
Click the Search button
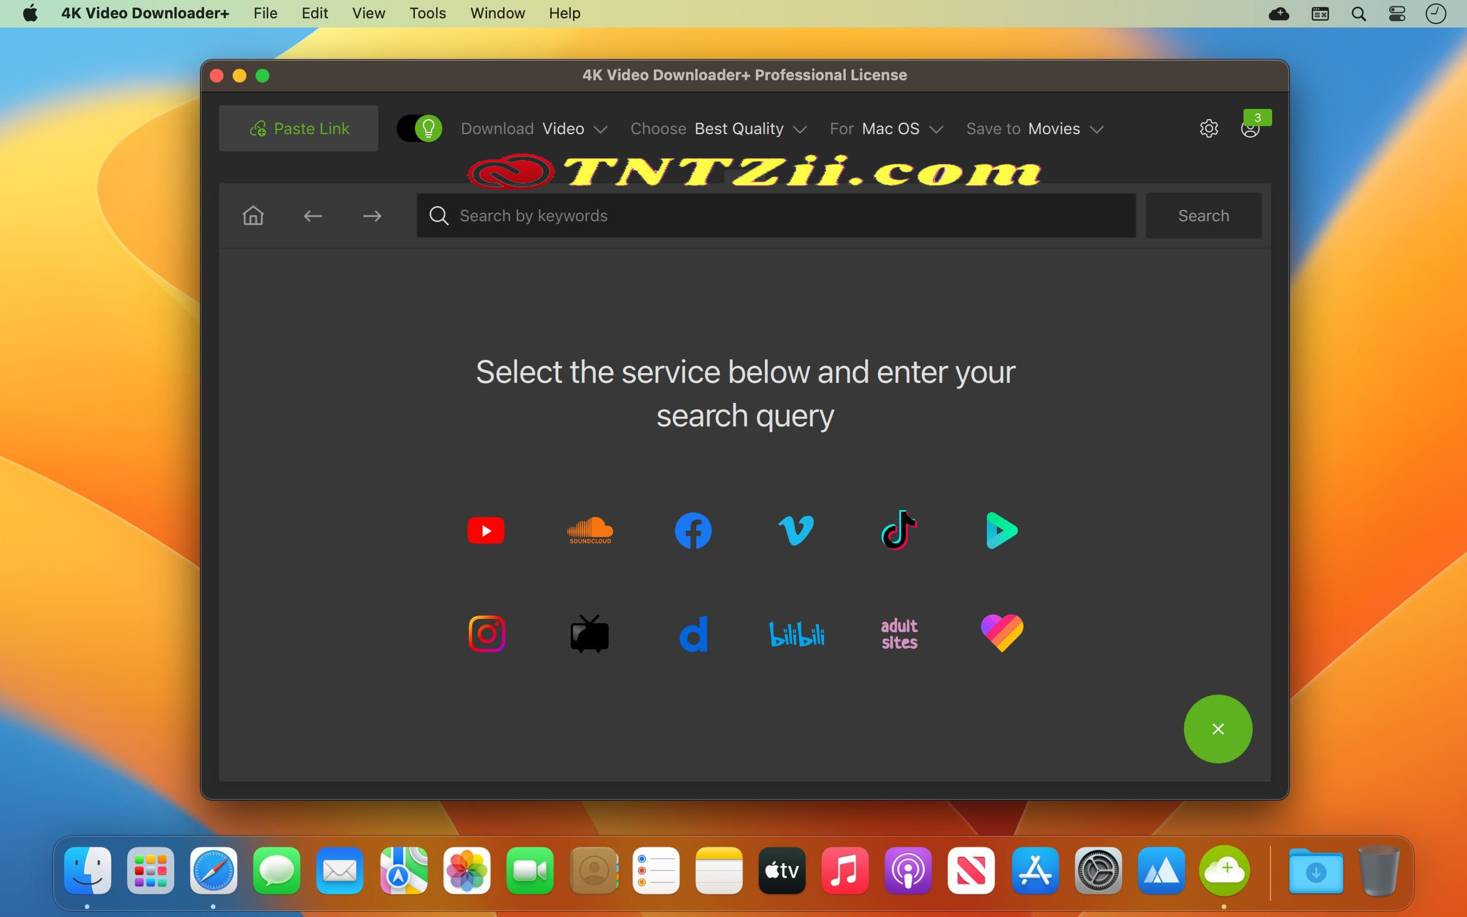tap(1204, 215)
